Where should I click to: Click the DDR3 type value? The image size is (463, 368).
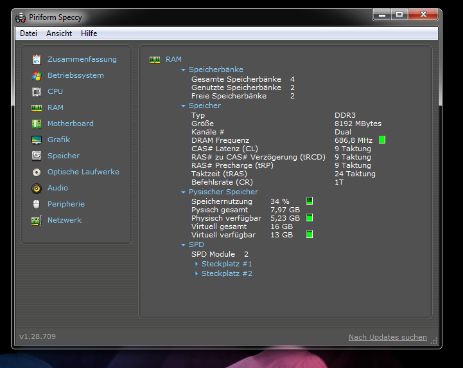pyautogui.click(x=345, y=115)
